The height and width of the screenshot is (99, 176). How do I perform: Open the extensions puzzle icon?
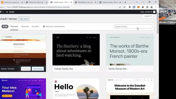143,7
